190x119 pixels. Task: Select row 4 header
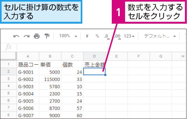click(x=9, y=86)
